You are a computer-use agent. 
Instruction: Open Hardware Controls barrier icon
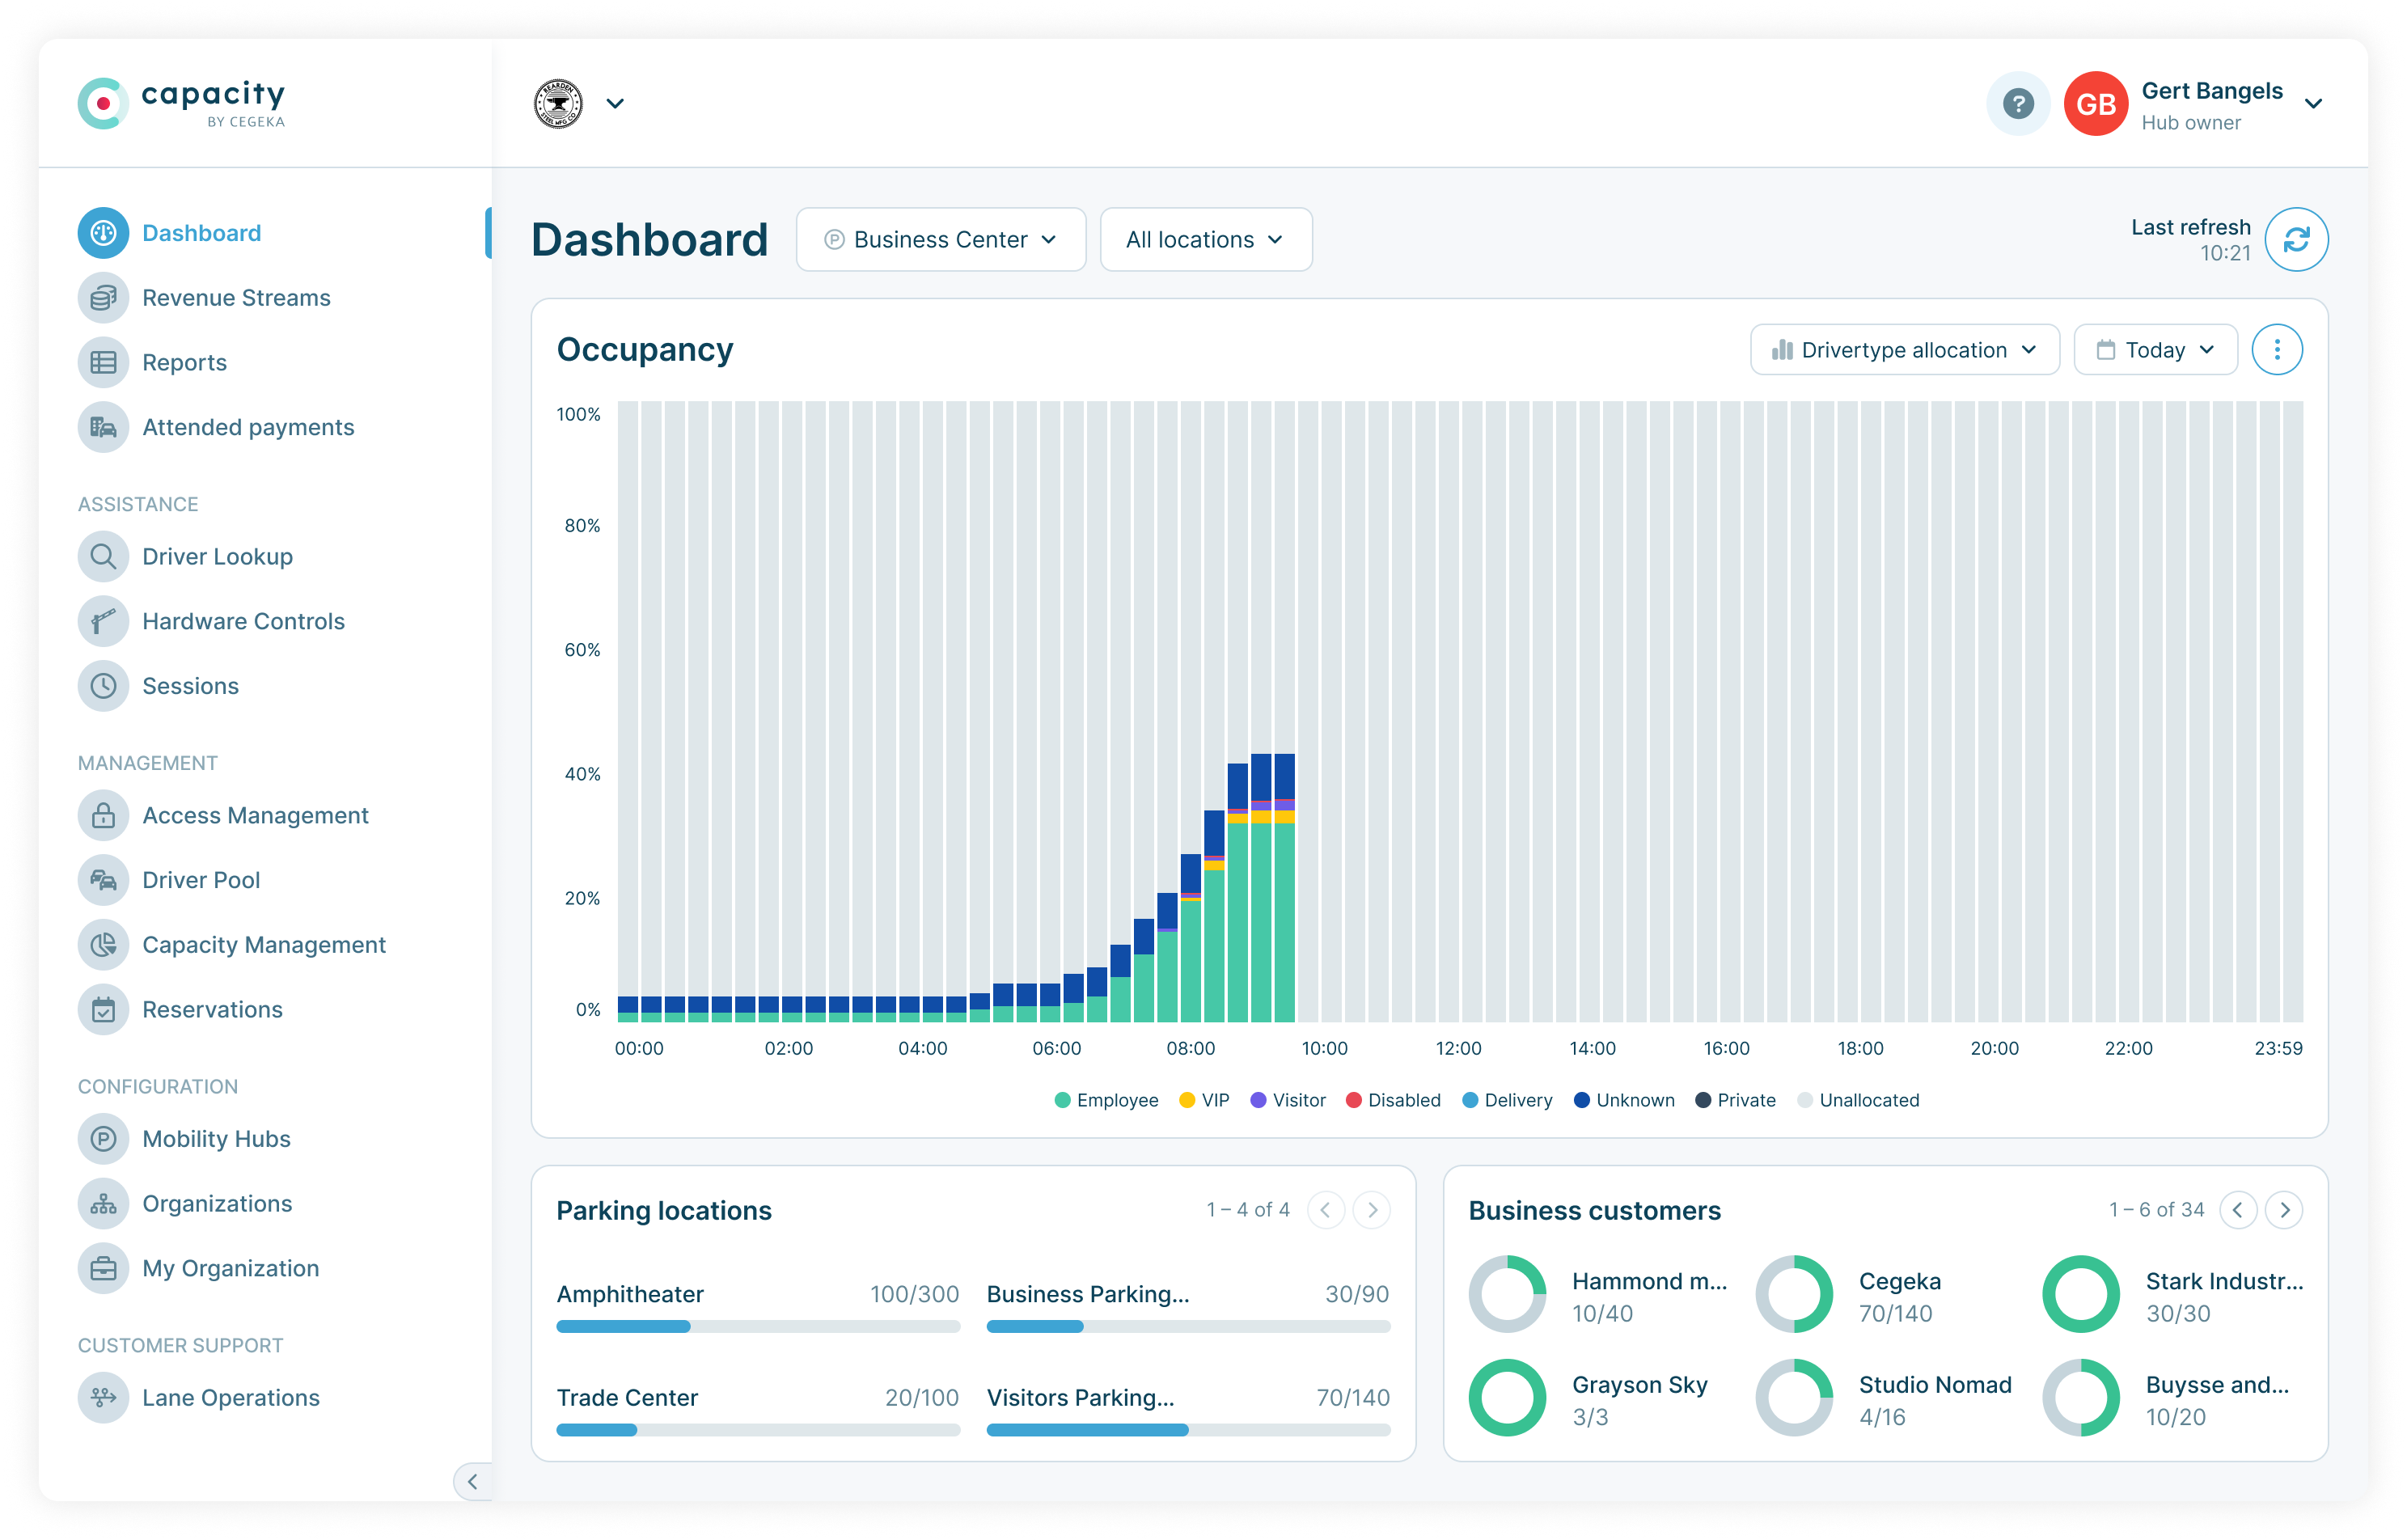(x=103, y=621)
